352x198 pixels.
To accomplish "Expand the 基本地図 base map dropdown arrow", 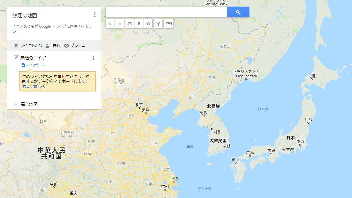I will pyautogui.click(x=16, y=105).
